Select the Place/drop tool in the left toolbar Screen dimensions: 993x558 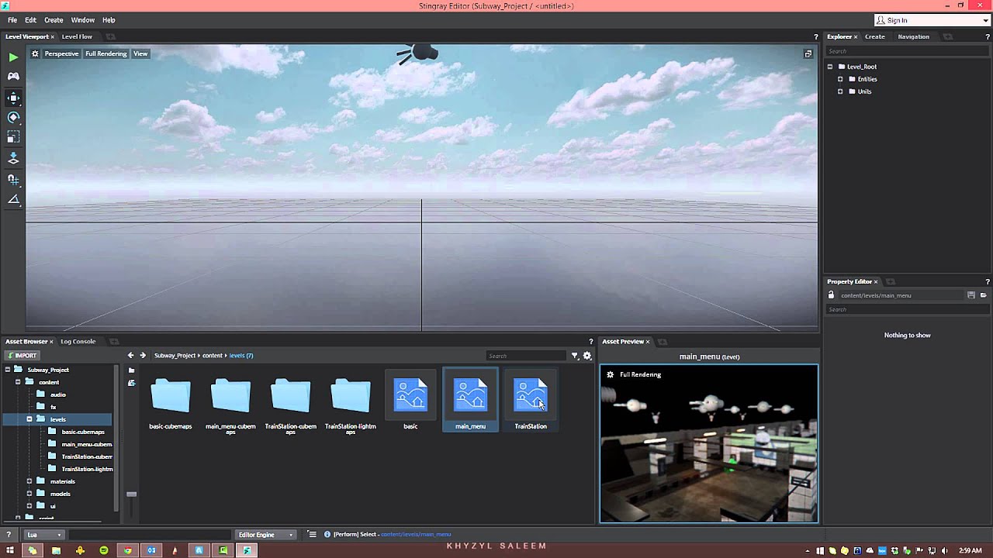pyautogui.click(x=13, y=158)
